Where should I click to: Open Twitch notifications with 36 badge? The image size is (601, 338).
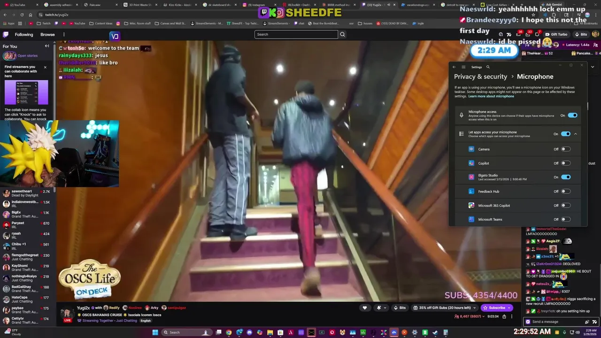[x=519, y=34]
